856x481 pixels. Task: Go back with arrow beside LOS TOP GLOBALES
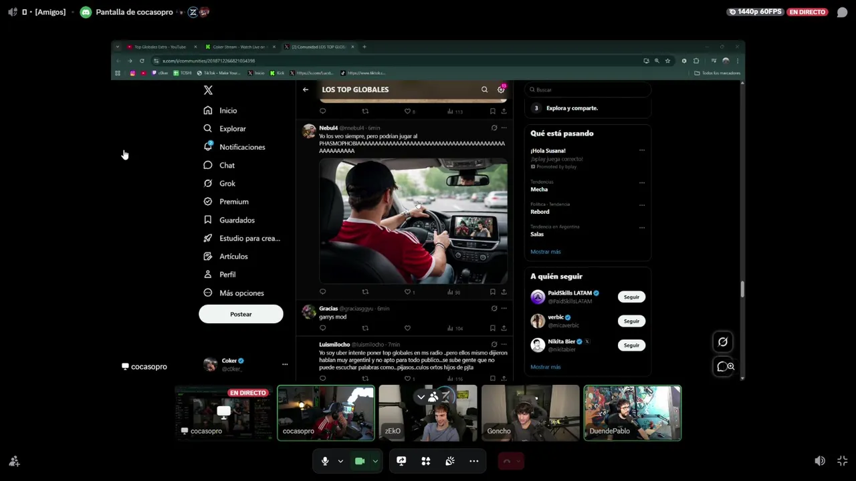[306, 90]
